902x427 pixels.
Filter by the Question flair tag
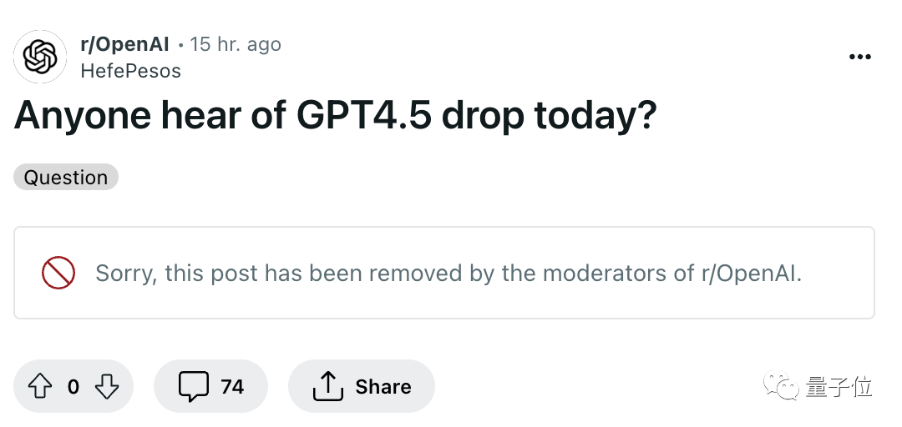(66, 177)
